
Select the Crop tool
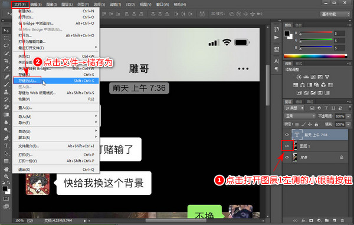pos(6,61)
